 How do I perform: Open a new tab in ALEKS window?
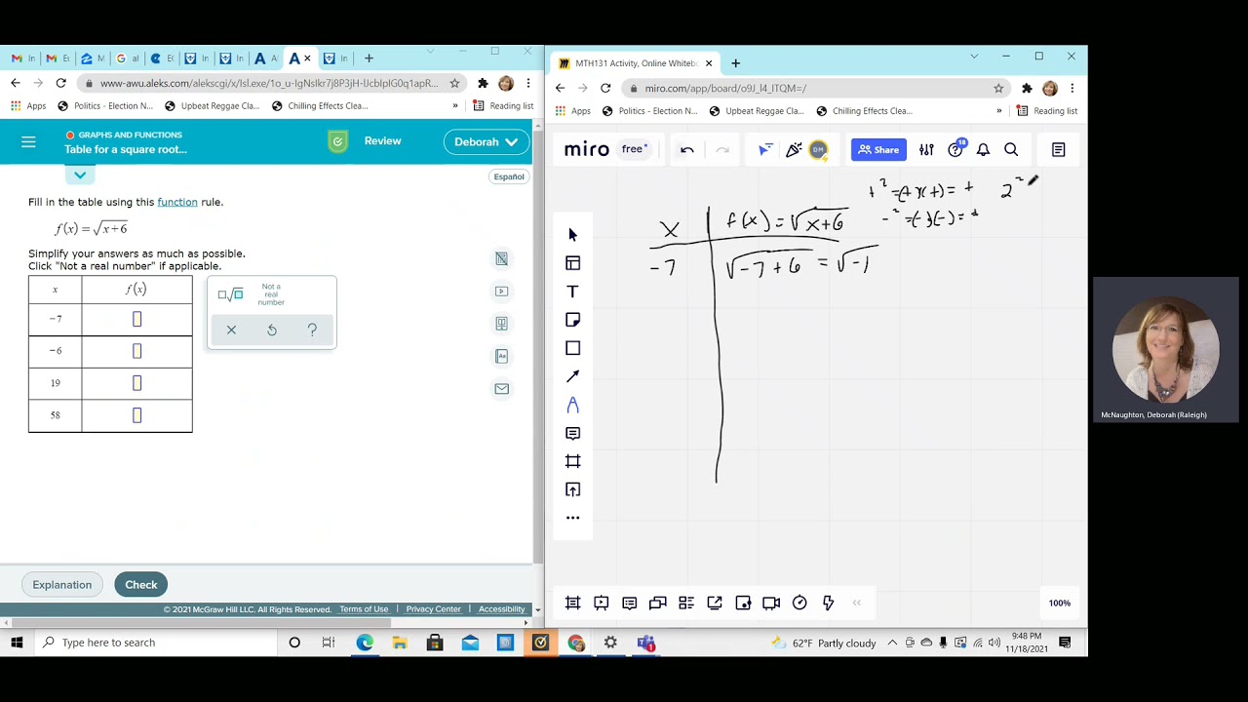(x=369, y=58)
